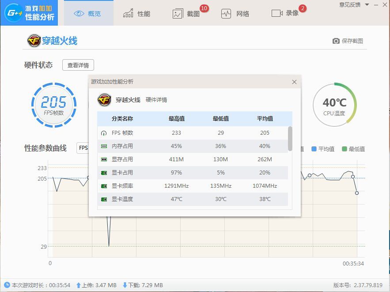
Task: Expand the dropdown arrow next to 意见反馈
Action: pos(367,4)
